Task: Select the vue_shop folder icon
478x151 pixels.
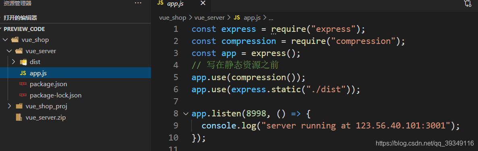Action: click(x=15, y=40)
